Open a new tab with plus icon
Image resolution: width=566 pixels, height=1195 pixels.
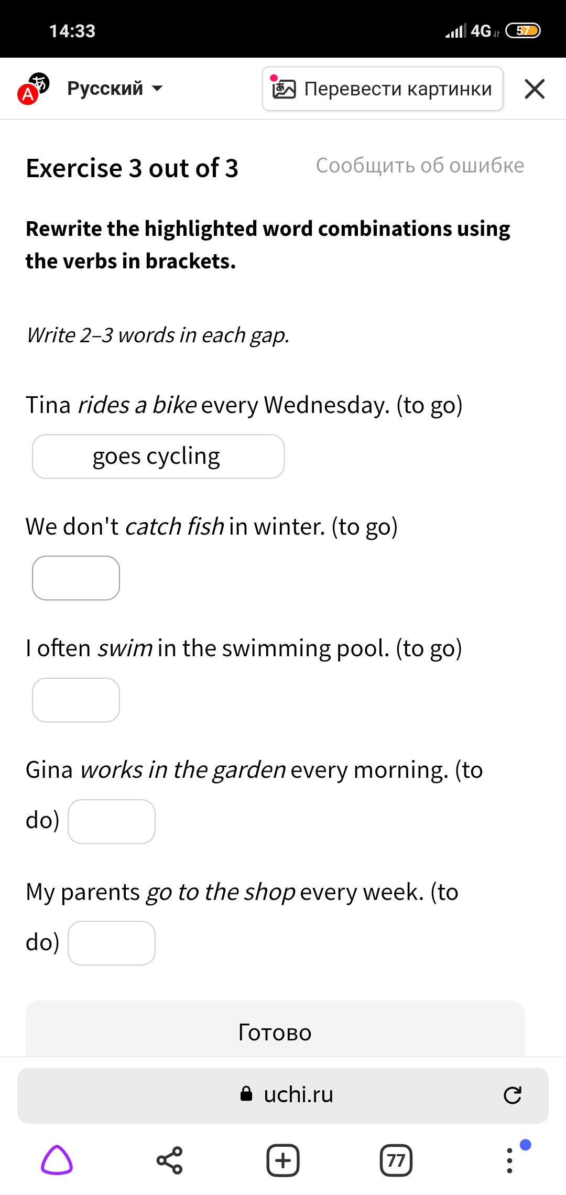point(283,1160)
